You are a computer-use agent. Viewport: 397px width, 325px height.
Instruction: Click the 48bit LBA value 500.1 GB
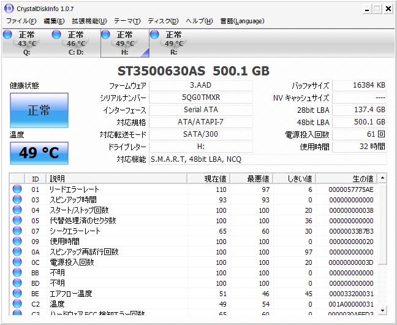pos(360,122)
